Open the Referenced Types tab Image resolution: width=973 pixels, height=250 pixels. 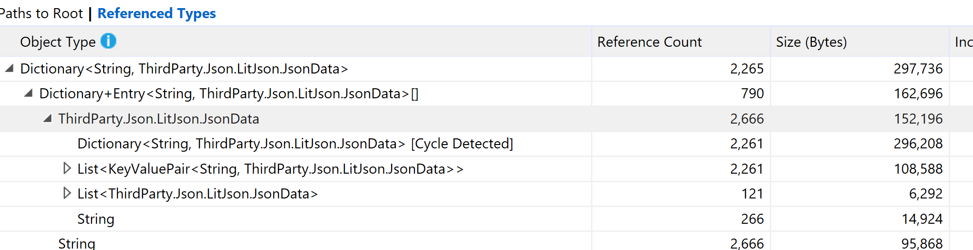156,13
